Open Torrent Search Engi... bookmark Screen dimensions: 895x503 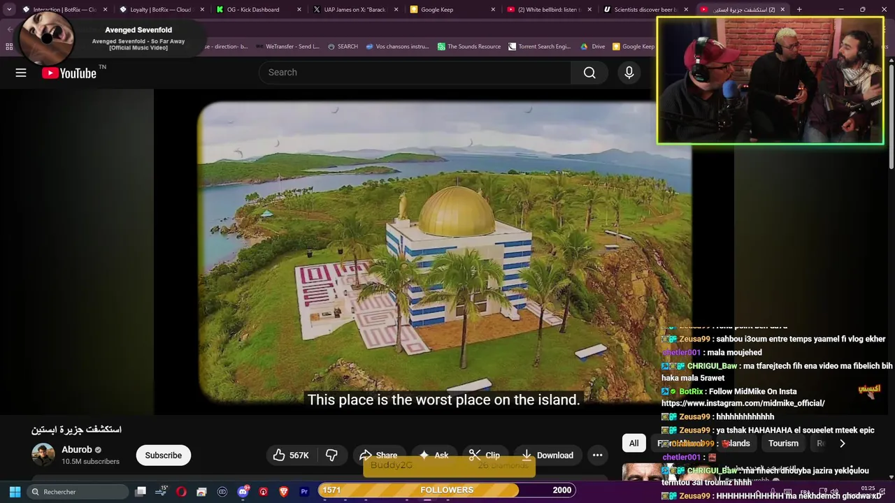pyautogui.click(x=540, y=47)
